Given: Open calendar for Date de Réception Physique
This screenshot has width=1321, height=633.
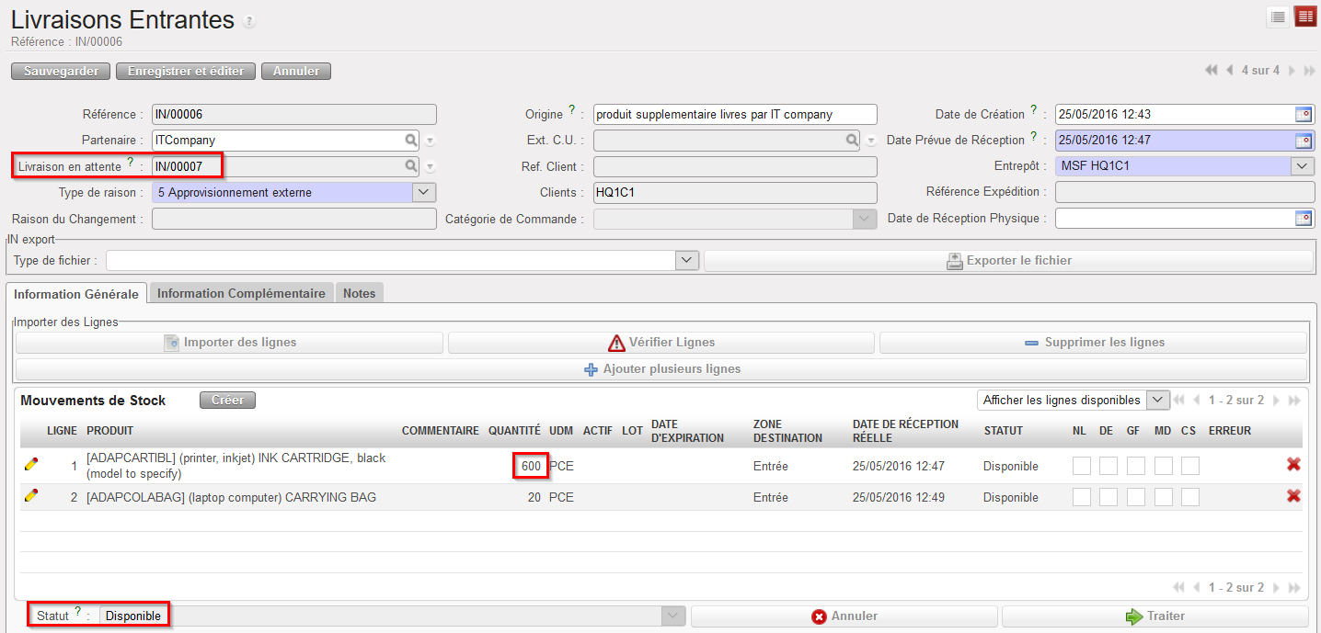Looking at the screenshot, I should (1304, 219).
